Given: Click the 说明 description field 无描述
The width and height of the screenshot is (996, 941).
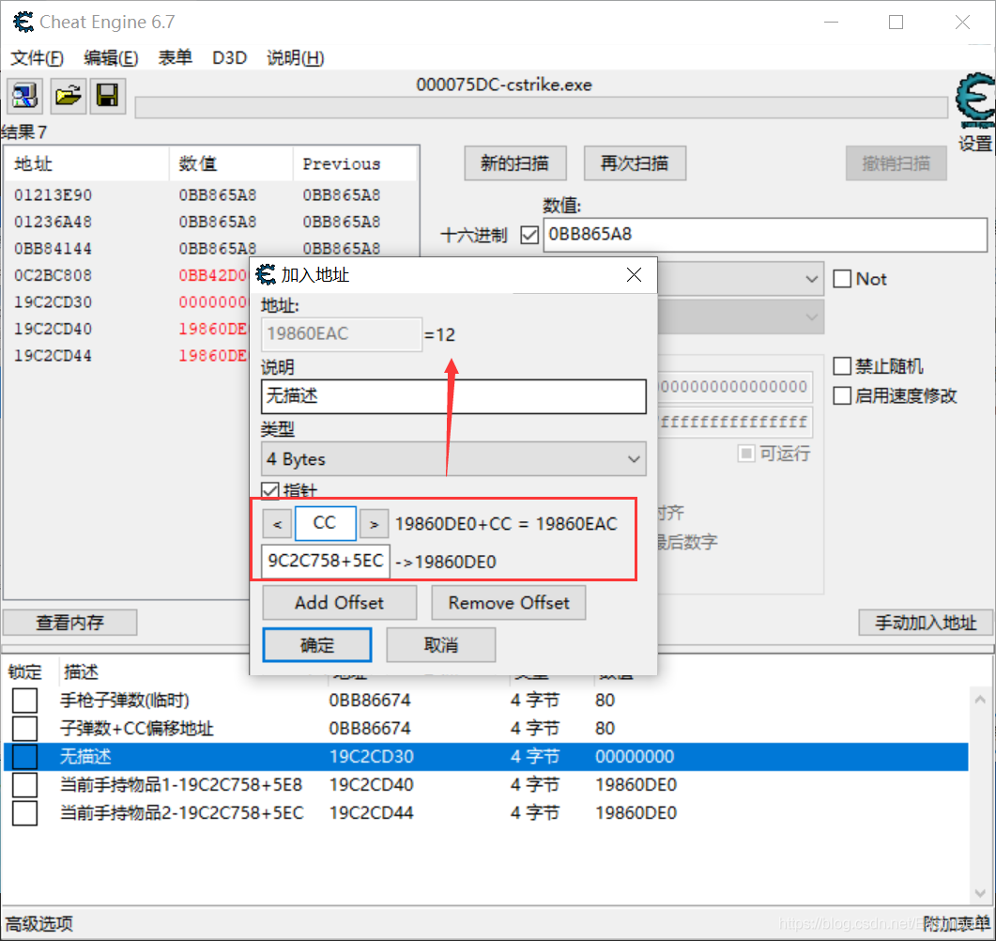Looking at the screenshot, I should click(453, 396).
